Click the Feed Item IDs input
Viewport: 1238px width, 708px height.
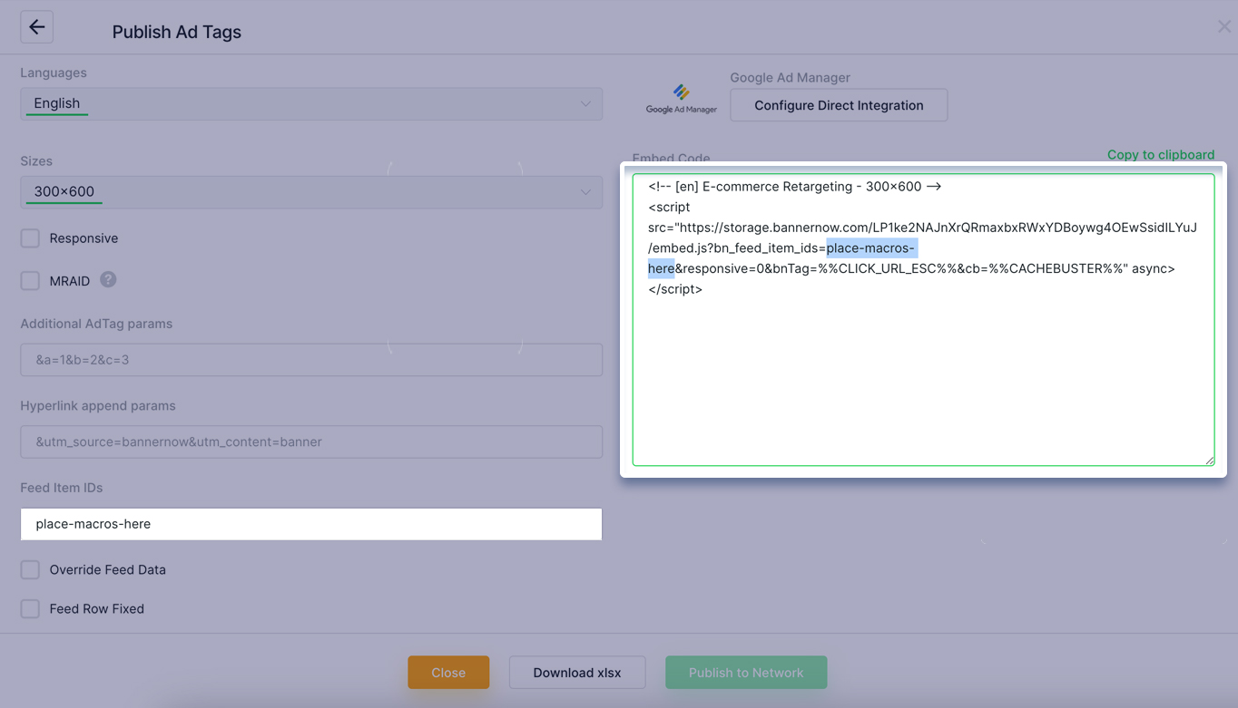point(311,524)
